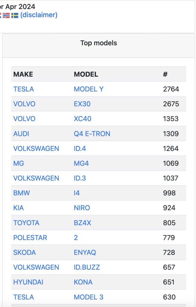The image size is (196, 307).
Task: Open the ID.3 model link
Action: coord(80,178)
